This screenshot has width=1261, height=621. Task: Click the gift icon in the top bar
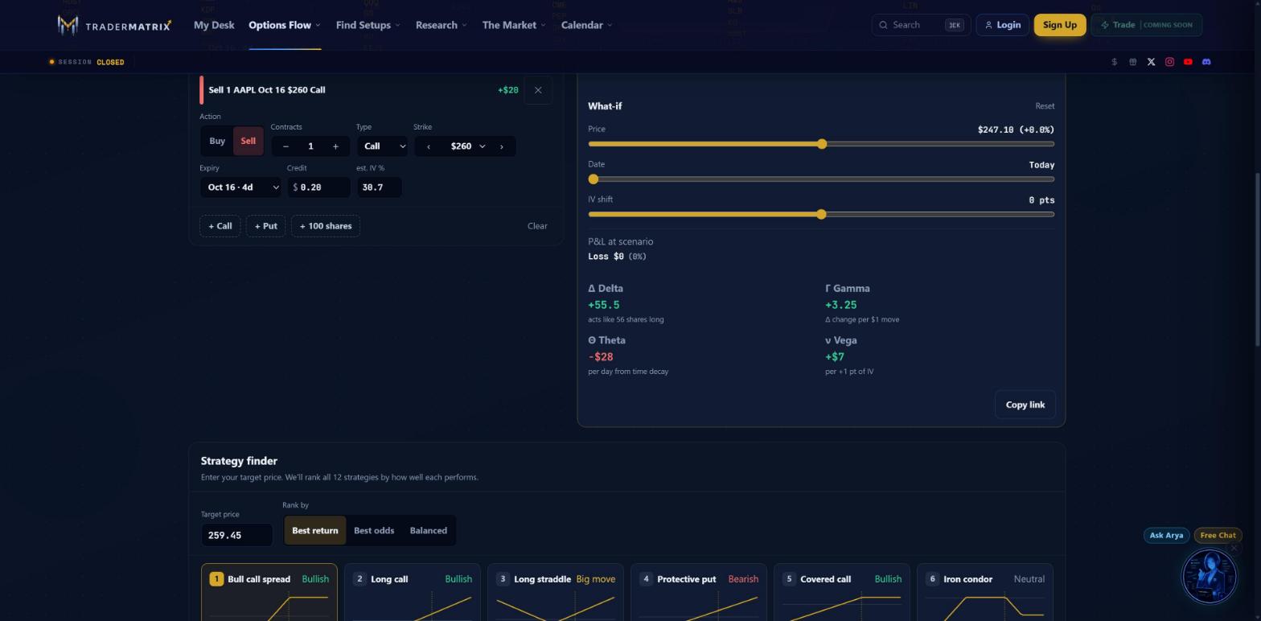coord(1132,62)
